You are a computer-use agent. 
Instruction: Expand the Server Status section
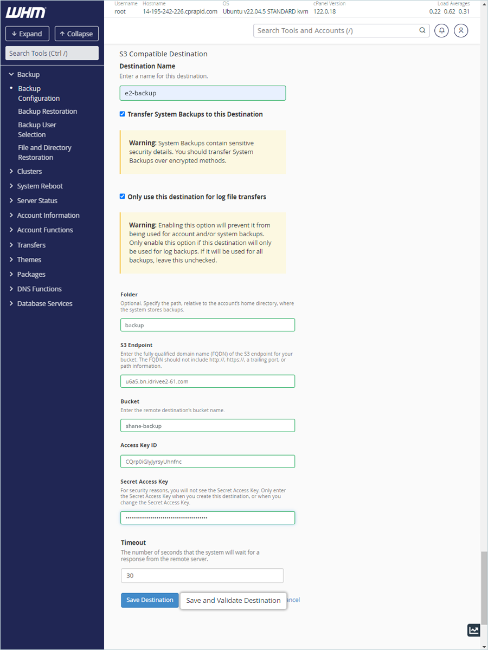(37, 200)
